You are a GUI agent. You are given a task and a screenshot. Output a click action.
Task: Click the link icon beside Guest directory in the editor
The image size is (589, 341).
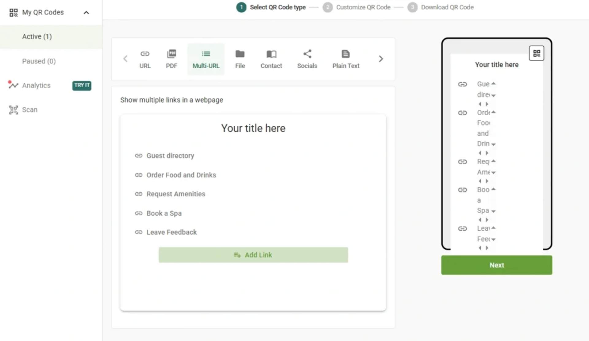point(139,156)
